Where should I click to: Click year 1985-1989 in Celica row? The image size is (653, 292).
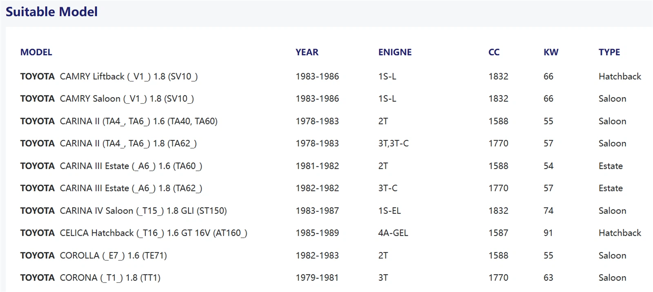(x=317, y=233)
